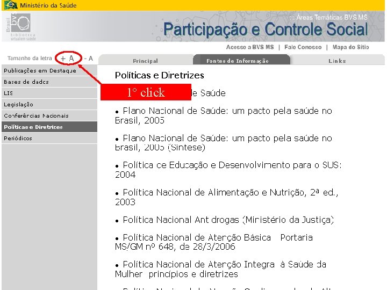Open Periódicos sidebar item
The image size is (387, 290).
pyautogui.click(x=49, y=139)
